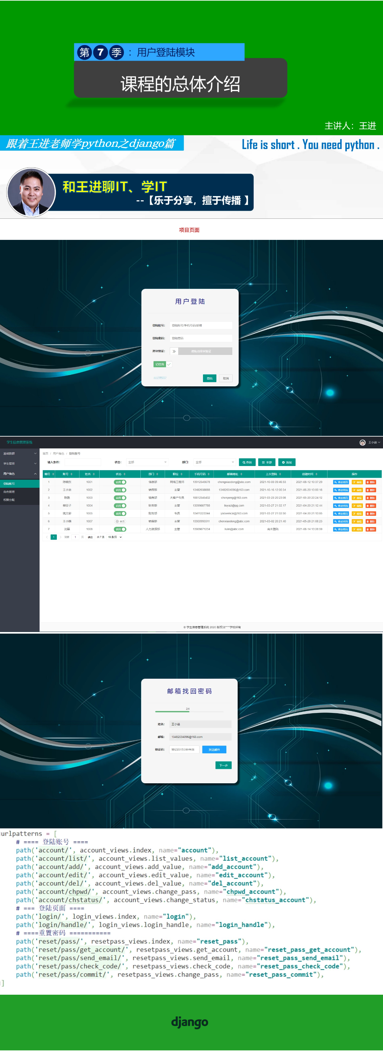The width and height of the screenshot is (383, 1051).
Task: Disable the status switch for account 1001
Action: point(120,482)
